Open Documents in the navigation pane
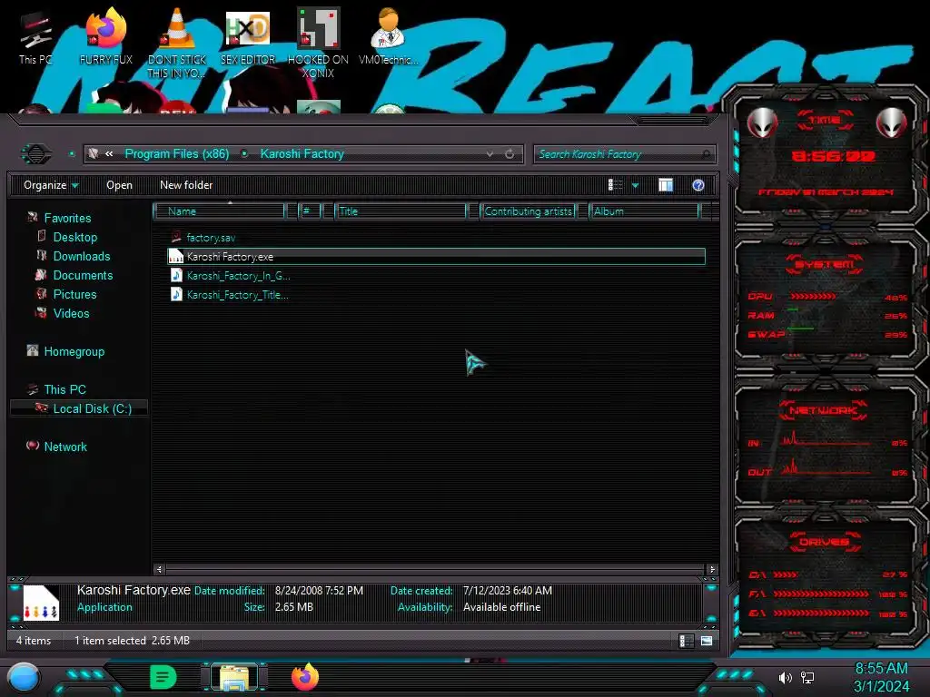The image size is (930, 697). 83,275
